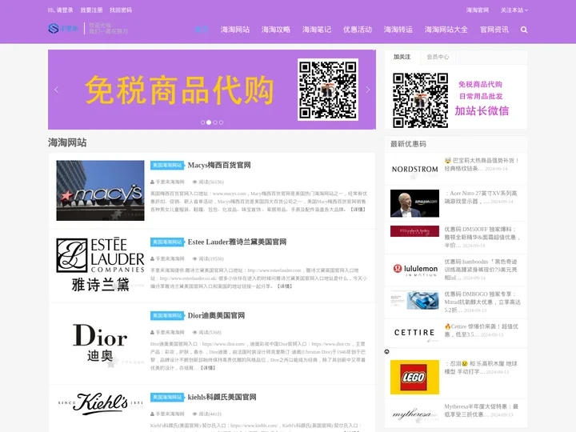Viewport: 576px width, 432px height.
Task: Click the QR code in the banner
Action: coord(328,90)
